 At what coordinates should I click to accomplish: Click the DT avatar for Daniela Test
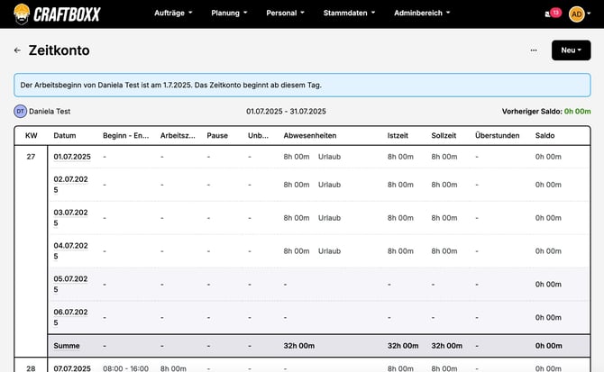point(20,112)
